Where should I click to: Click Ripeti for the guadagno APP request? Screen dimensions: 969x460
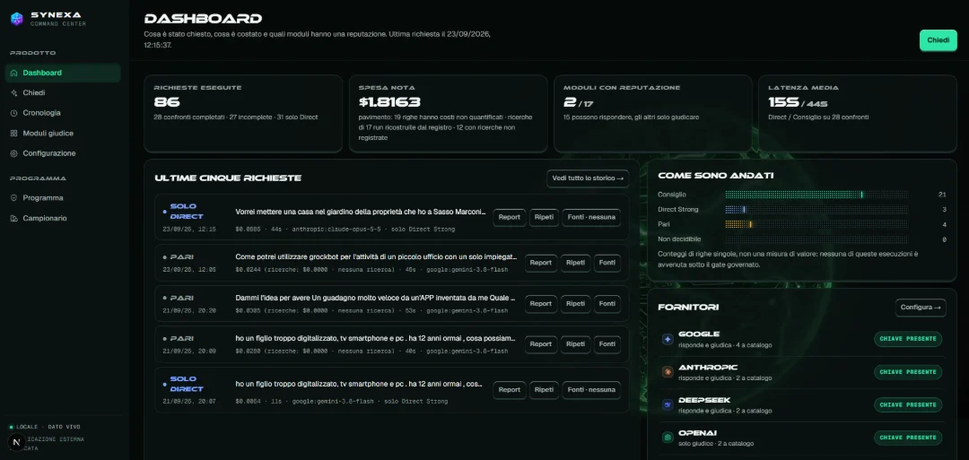575,304
